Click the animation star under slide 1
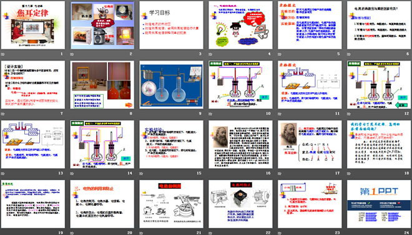Viewport: 412px width, 235px height. [x=2, y=54]
